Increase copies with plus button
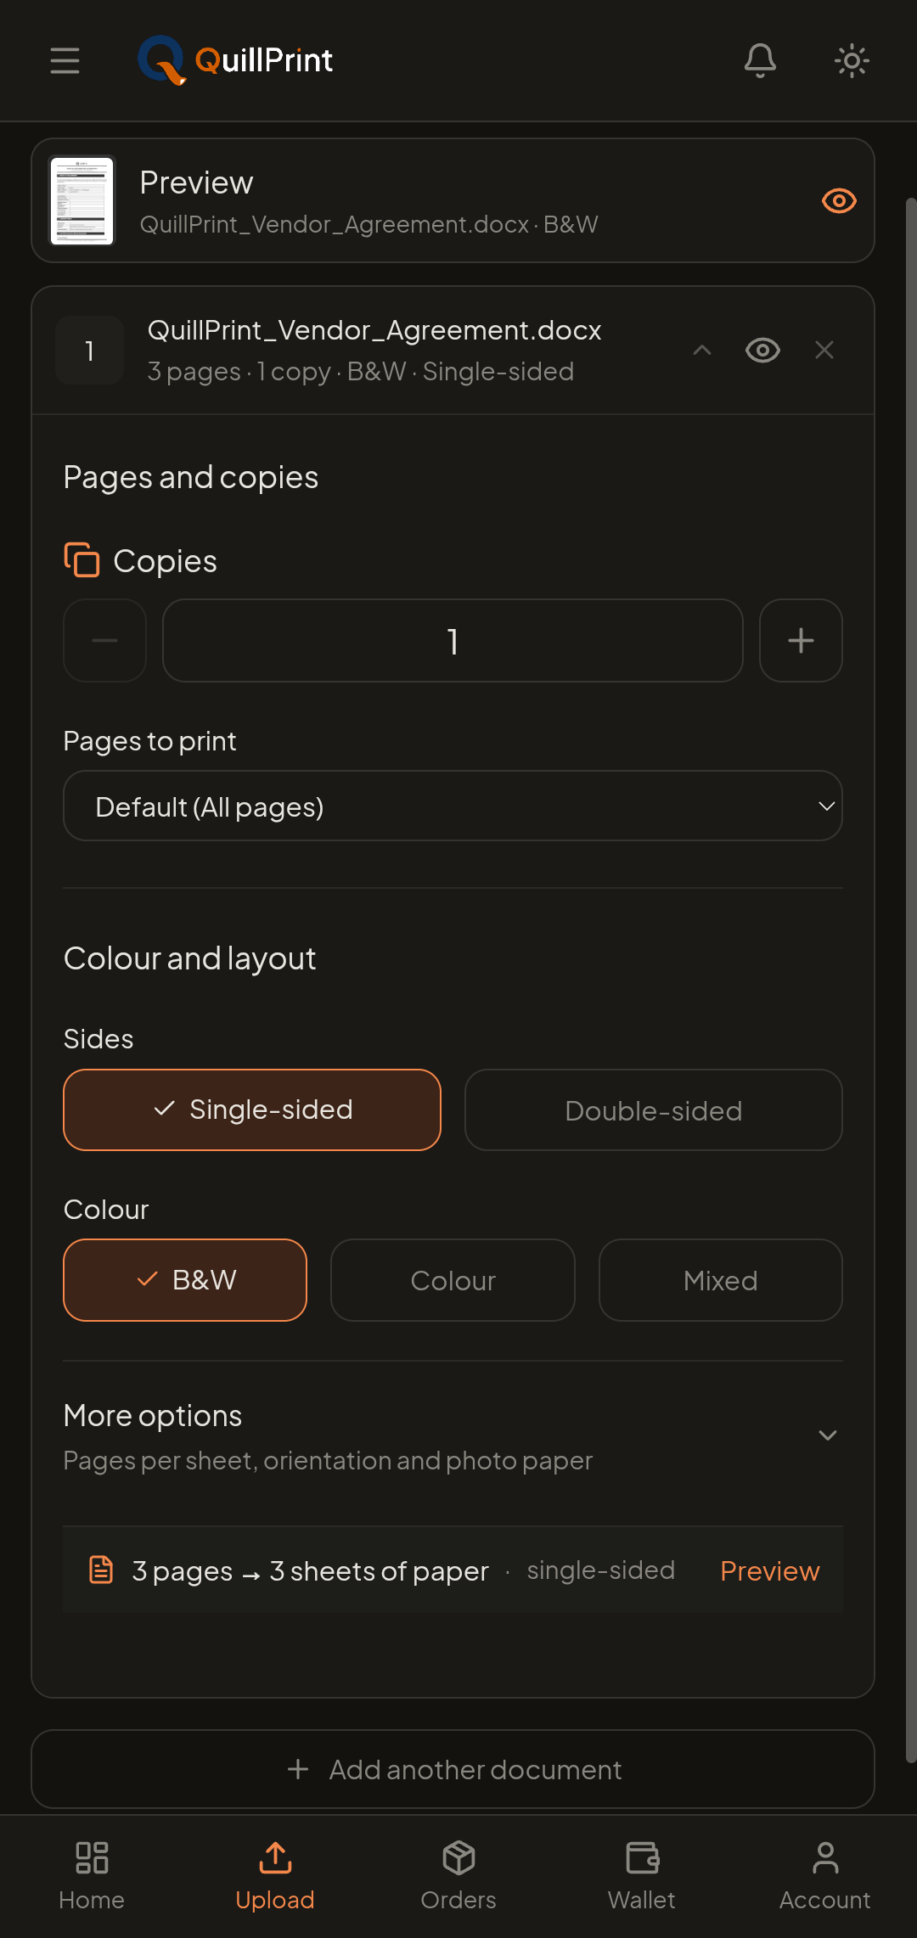 coord(801,640)
